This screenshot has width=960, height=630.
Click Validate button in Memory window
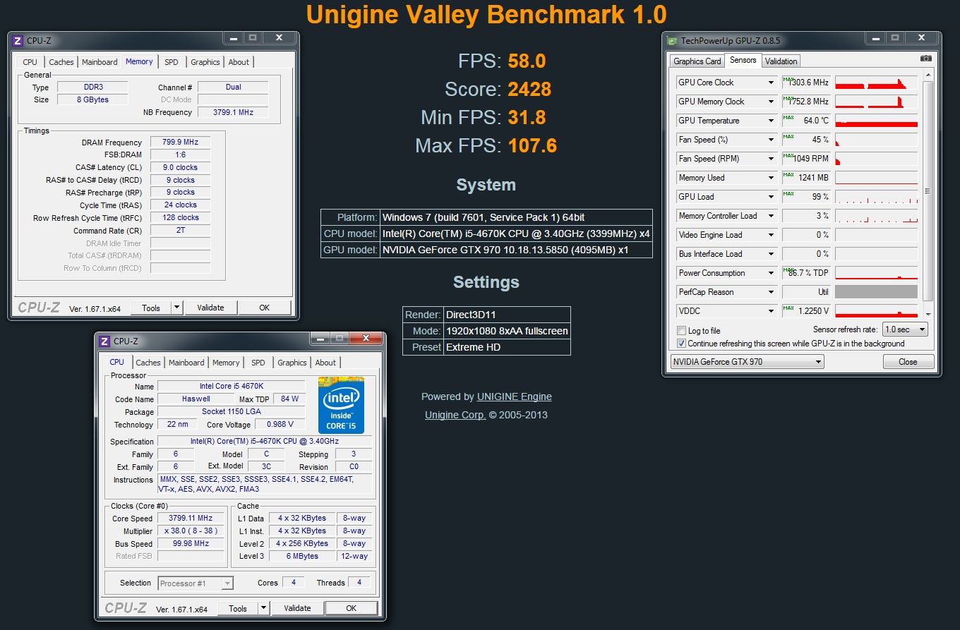pos(210,308)
